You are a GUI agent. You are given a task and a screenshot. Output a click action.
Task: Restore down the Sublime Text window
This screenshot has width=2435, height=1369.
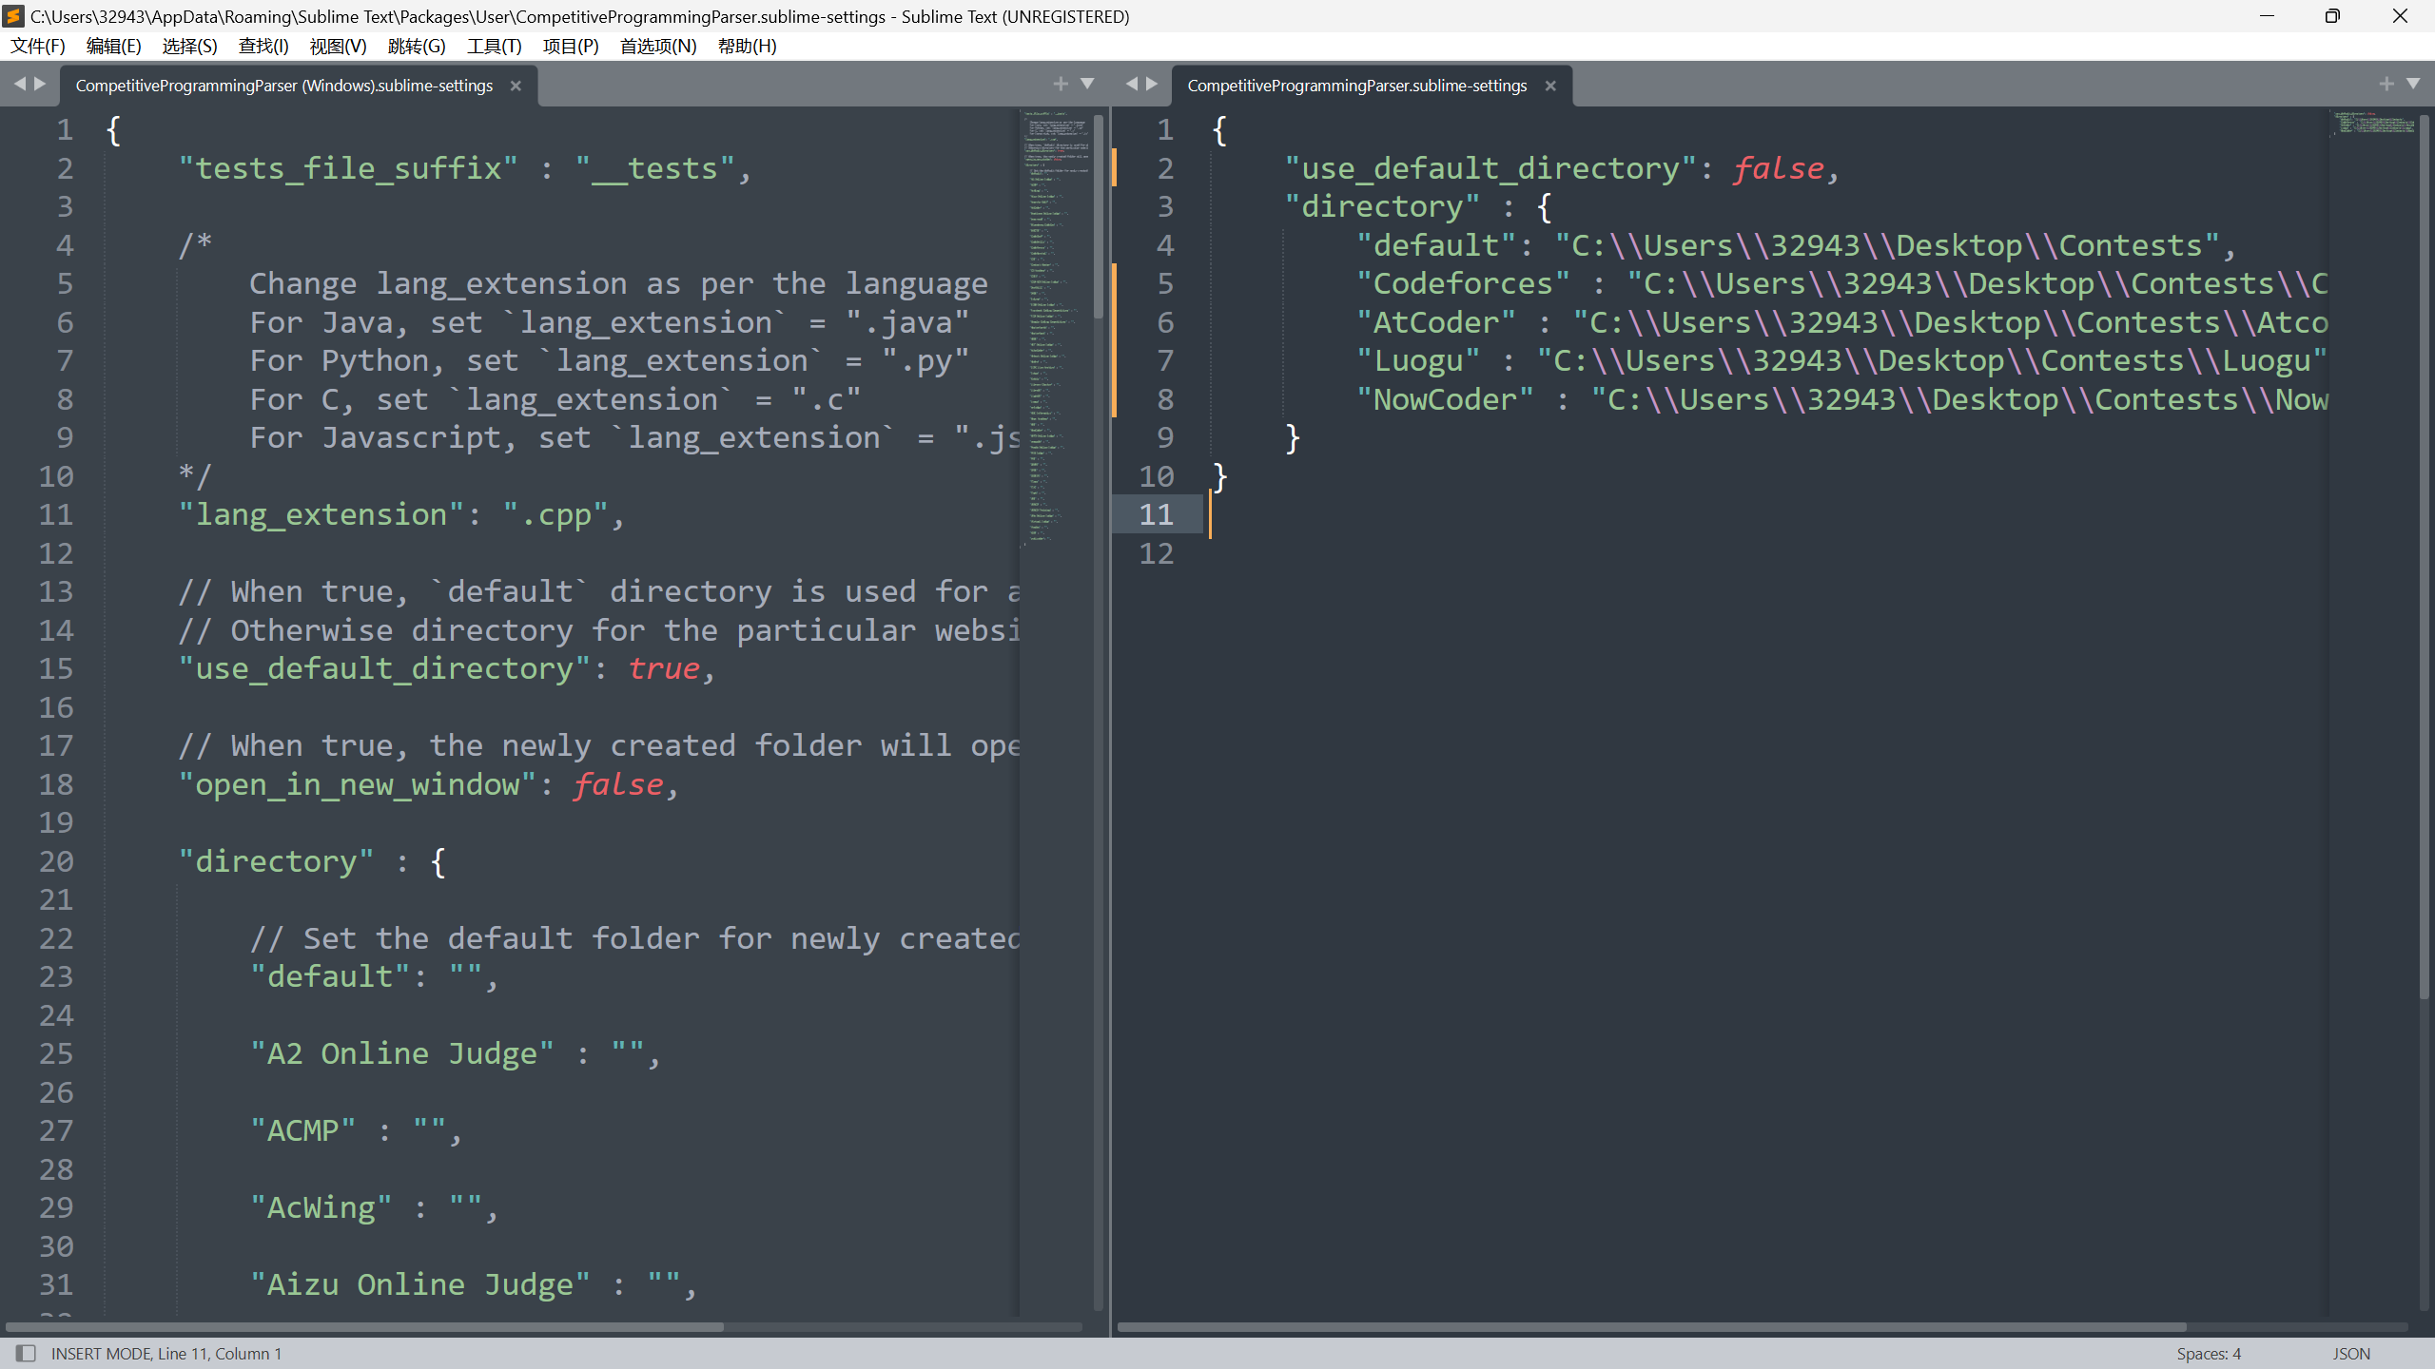tap(2332, 16)
